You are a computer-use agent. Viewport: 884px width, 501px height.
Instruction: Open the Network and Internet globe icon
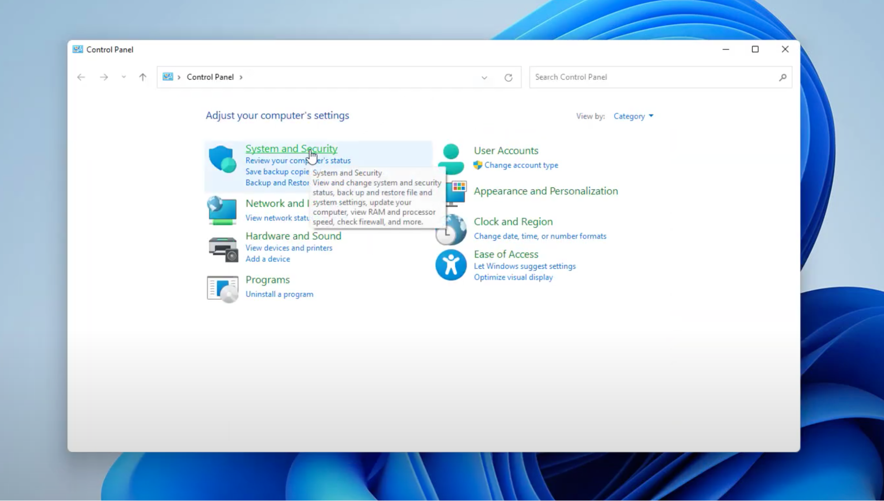tap(222, 211)
